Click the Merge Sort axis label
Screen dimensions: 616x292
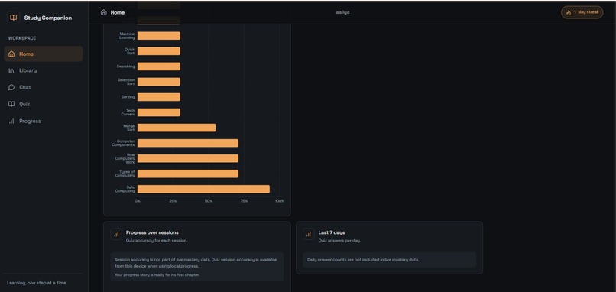click(x=129, y=128)
